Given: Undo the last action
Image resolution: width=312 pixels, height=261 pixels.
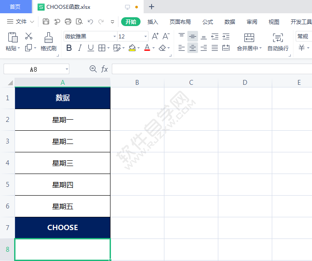Looking at the screenshot, I should (90, 22).
